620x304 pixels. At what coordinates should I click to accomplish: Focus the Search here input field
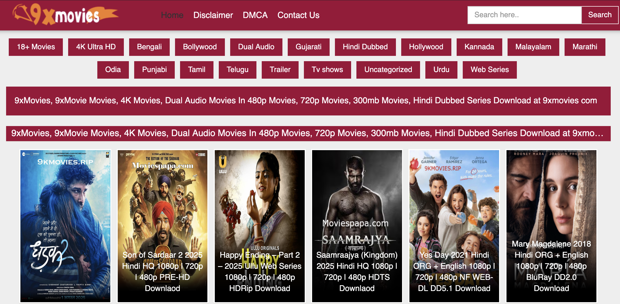click(525, 15)
